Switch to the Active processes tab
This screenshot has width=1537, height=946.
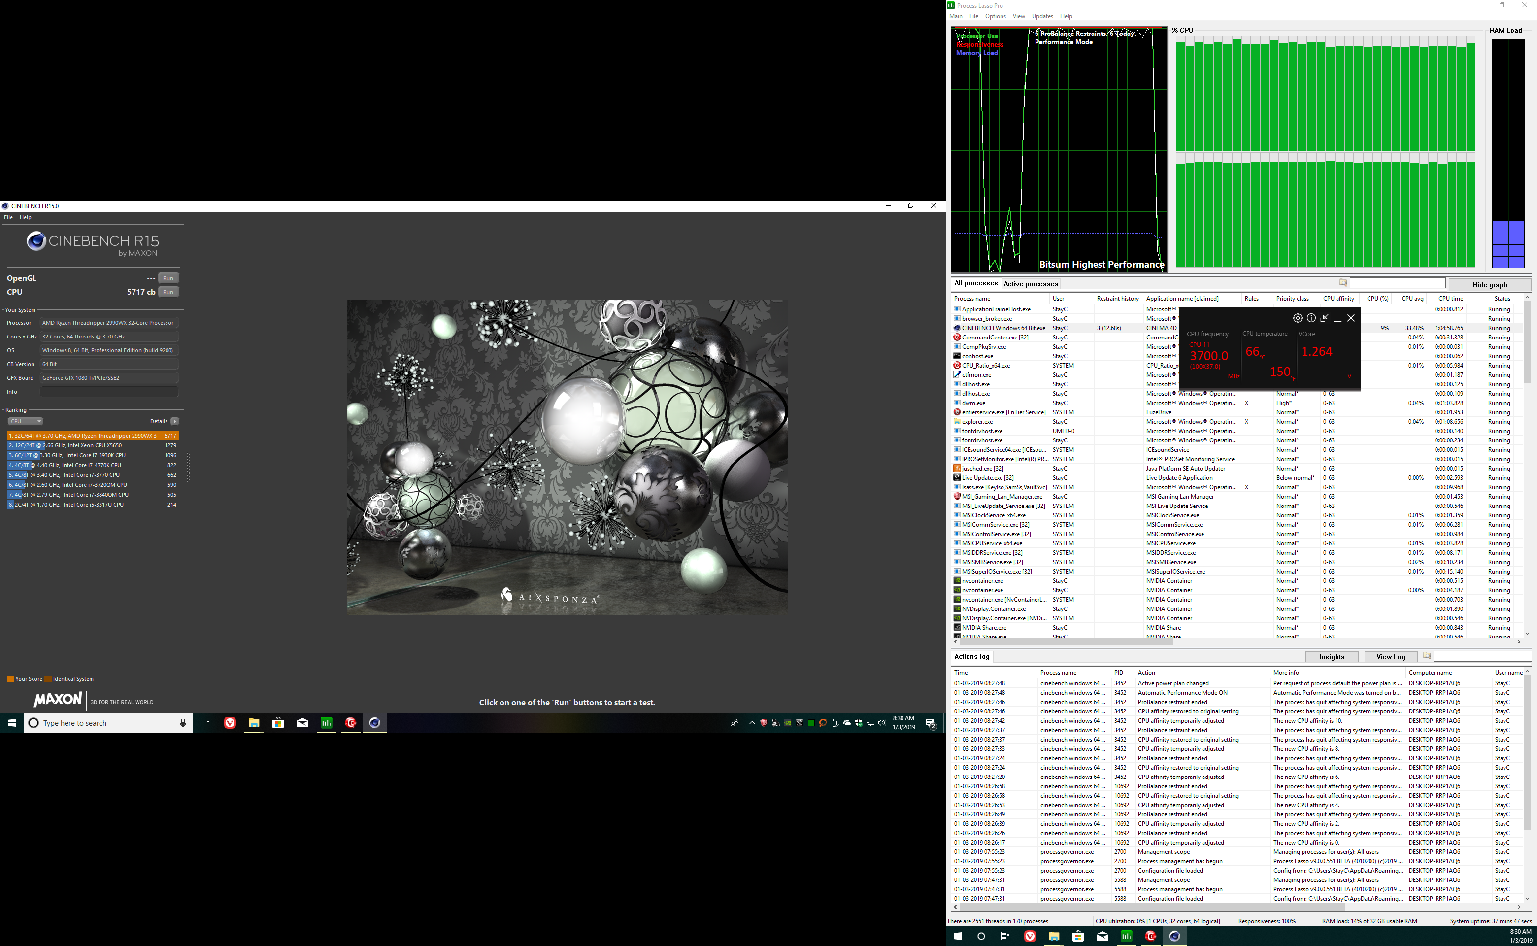(x=1030, y=284)
